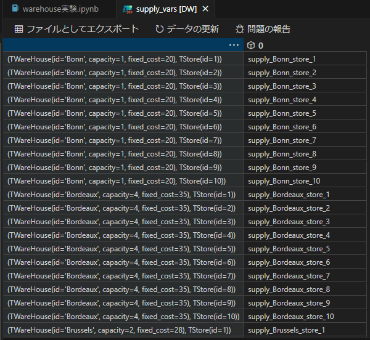This screenshot has width=370, height=340.
Task: Click index row Bordeaux capacity=4 TStore(id=4)
Action: (123, 235)
